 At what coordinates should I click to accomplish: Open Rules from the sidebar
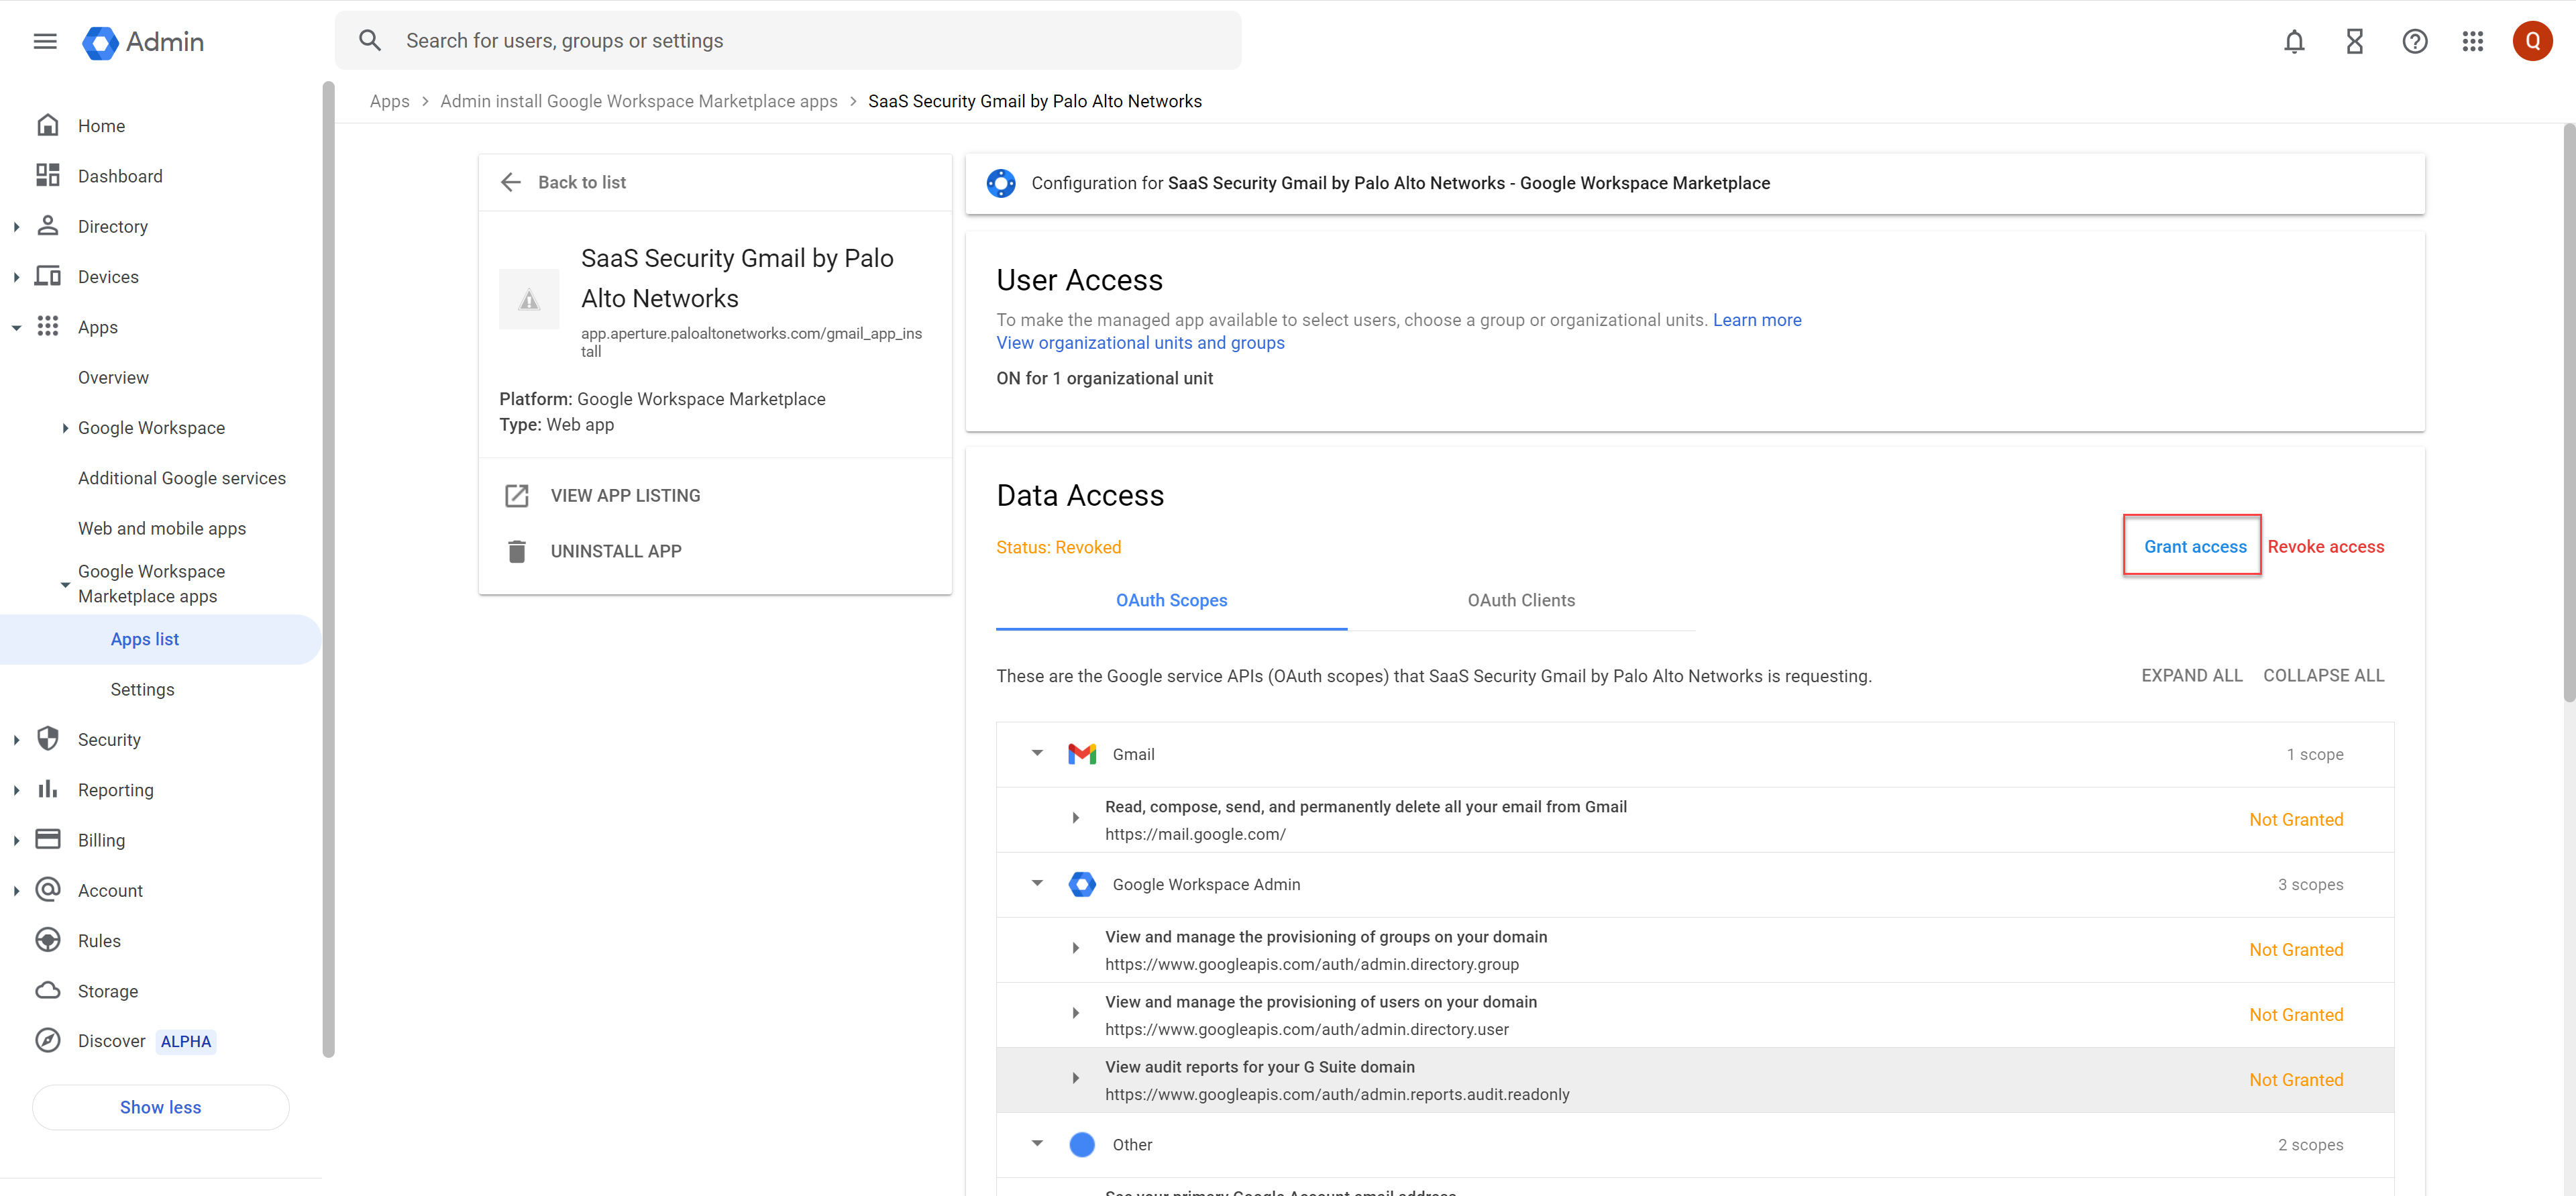(x=99, y=940)
